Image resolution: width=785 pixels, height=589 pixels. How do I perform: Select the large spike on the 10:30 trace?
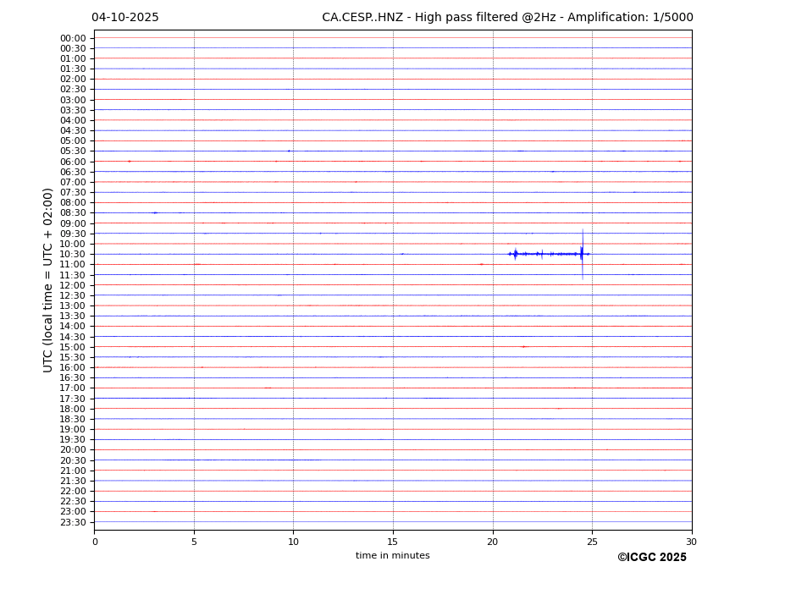[x=582, y=253]
